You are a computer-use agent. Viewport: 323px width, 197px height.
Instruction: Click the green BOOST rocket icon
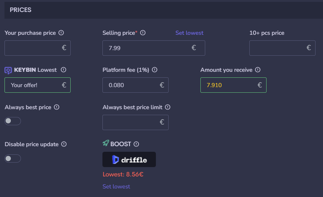tap(106, 143)
